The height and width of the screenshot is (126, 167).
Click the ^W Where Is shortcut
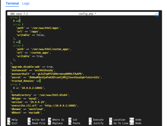[x=56, y=120]
